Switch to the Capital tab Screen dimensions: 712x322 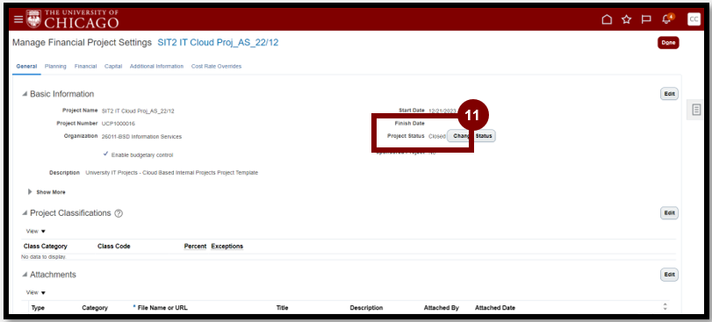(x=113, y=66)
